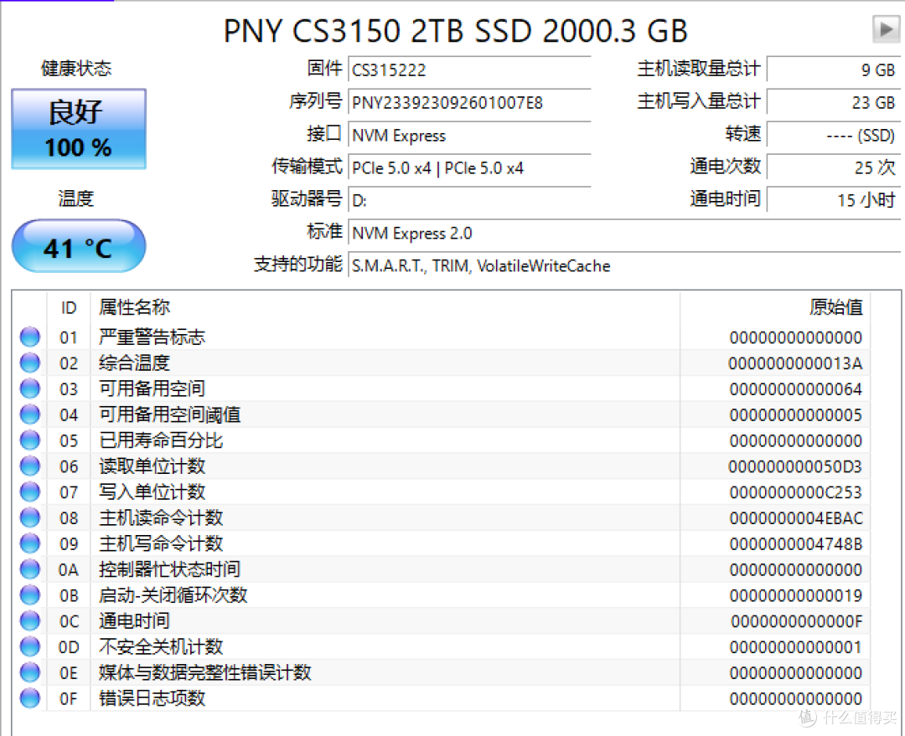Click the blue status dot beside 综合温度
Viewport: 905px width, 736px height.
(29, 362)
